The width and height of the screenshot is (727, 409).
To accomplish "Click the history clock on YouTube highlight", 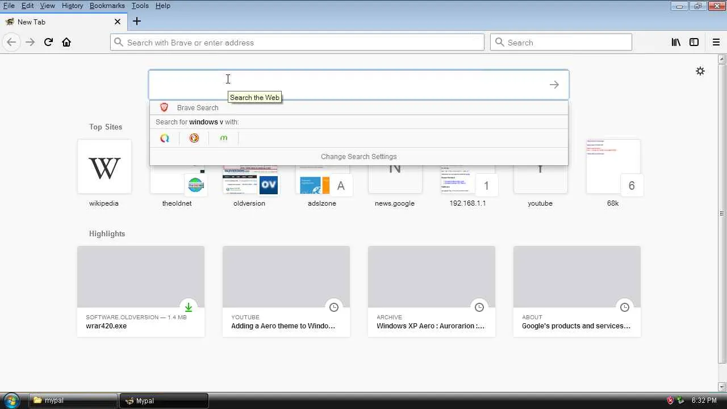I will tap(334, 307).
